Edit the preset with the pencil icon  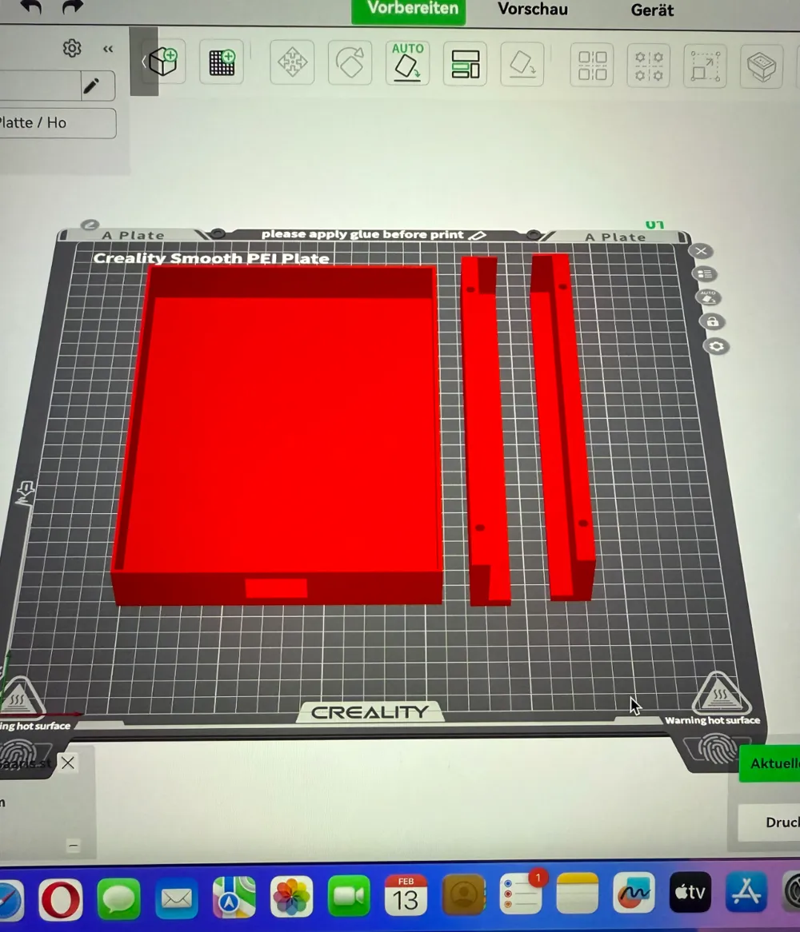(91, 87)
